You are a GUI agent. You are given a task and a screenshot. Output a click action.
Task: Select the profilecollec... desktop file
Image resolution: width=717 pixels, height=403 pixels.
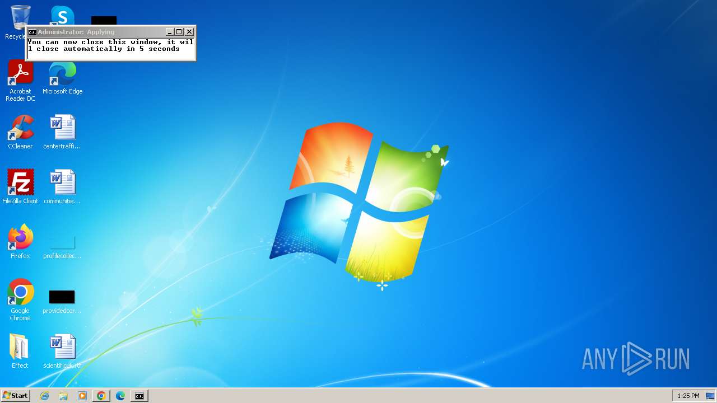(x=62, y=245)
